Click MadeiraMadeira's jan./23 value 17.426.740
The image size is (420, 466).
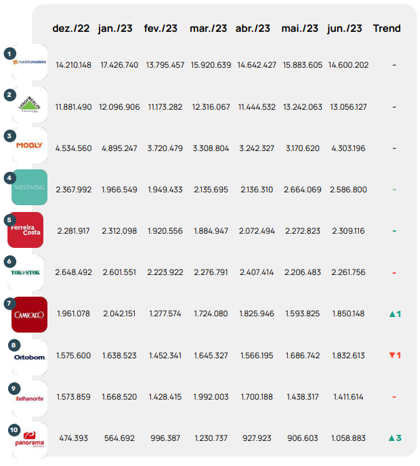(x=119, y=65)
